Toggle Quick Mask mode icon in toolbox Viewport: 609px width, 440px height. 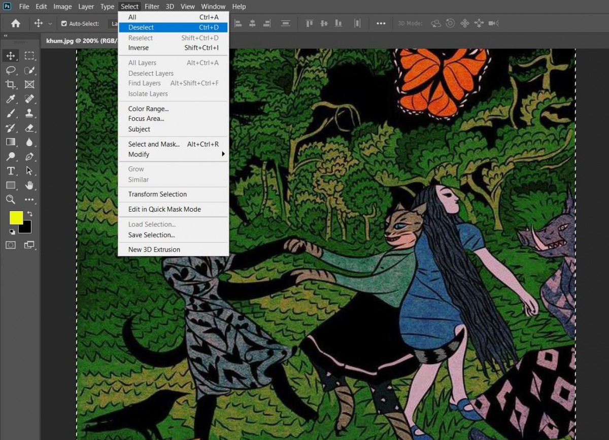pyautogui.click(x=11, y=245)
